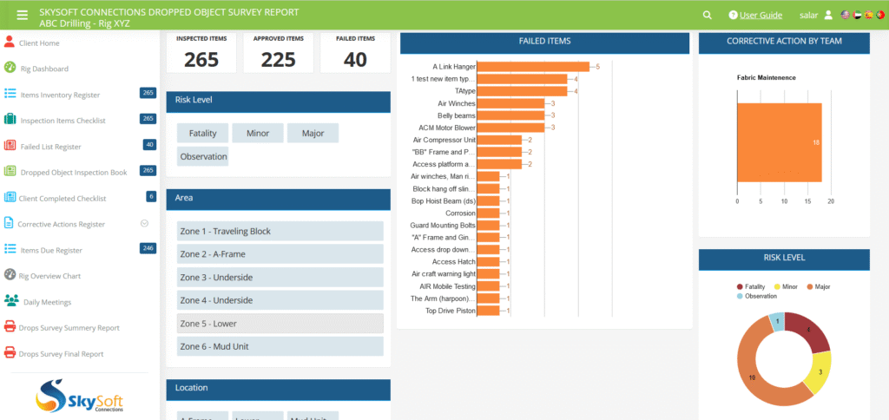This screenshot has width=889, height=420.
Task: Click the Client Home person icon
Action: (10, 43)
